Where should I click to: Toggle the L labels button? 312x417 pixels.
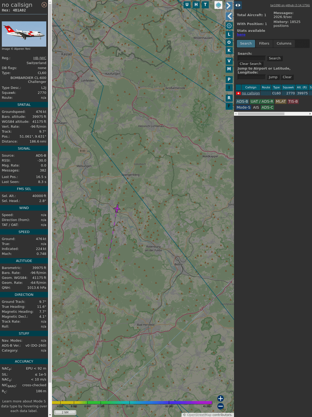(229, 34)
